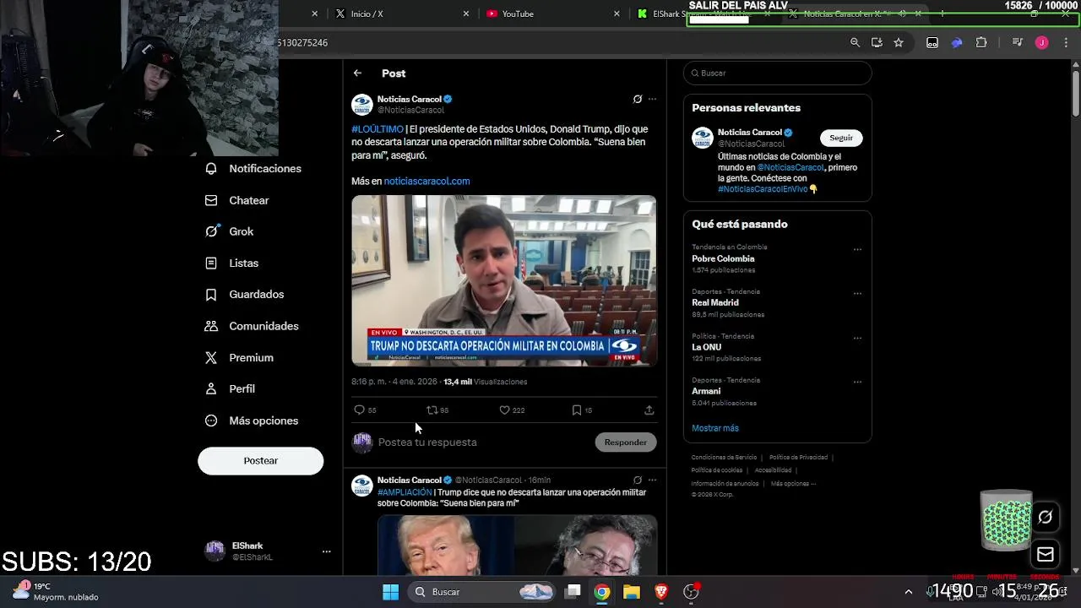Click the Grok icon on the main post
This screenshot has height=608, width=1081.
(638, 99)
